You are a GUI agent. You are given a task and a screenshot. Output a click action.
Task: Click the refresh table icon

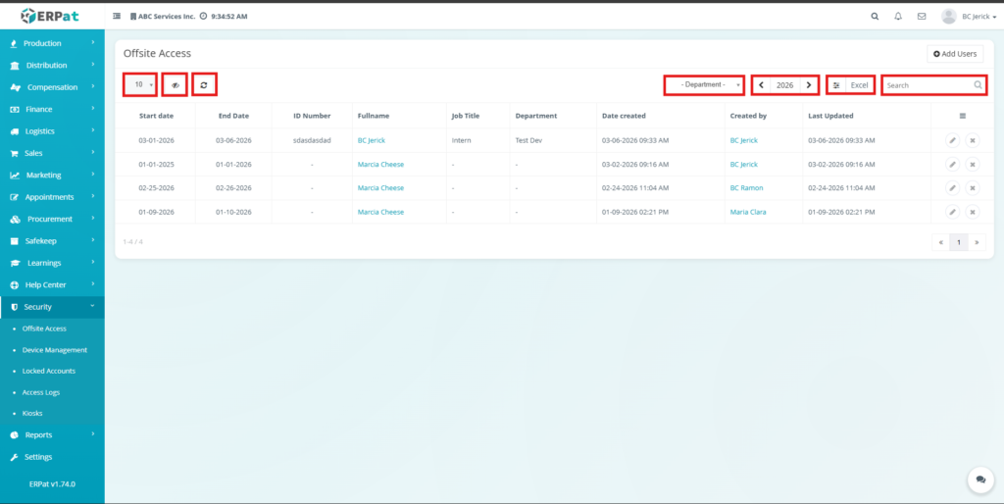(x=204, y=85)
